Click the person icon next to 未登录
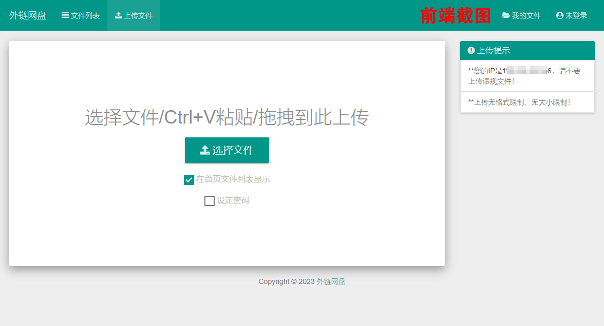The width and height of the screenshot is (604, 326). point(559,15)
